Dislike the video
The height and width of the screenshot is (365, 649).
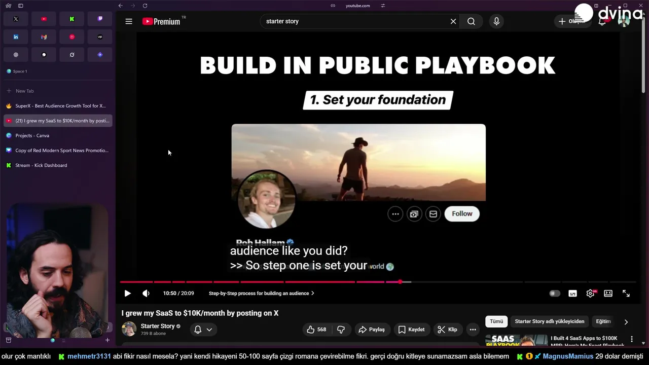[341, 330]
